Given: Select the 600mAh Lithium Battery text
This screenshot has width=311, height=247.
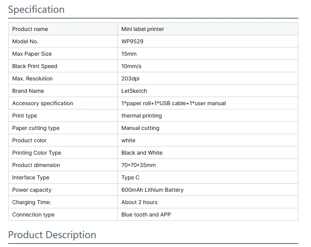Looking at the screenshot, I should (152, 190).
